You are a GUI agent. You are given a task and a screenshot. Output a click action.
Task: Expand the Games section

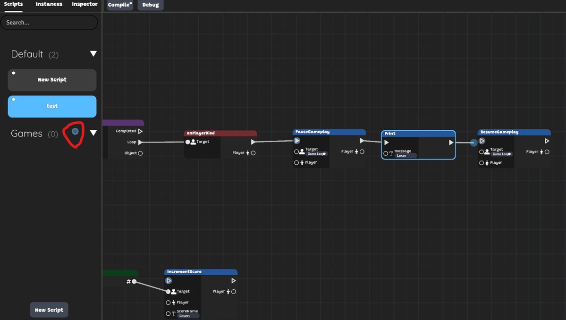click(93, 133)
